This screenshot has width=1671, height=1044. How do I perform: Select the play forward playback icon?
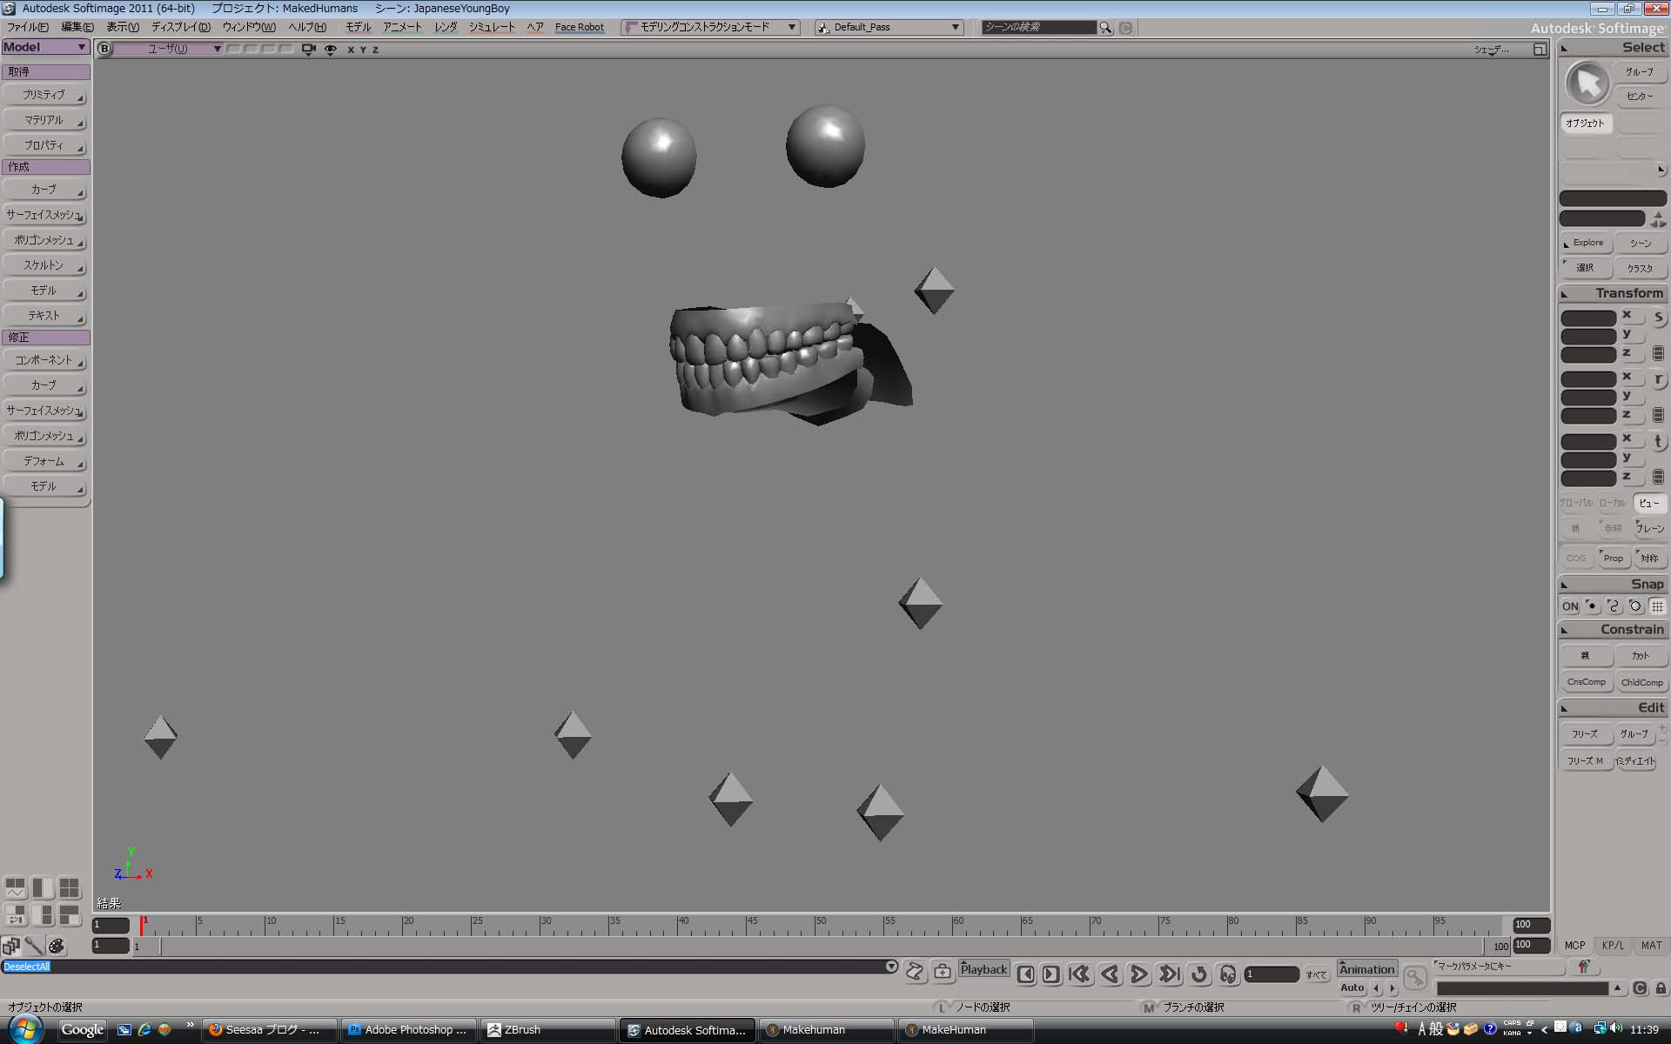(x=1138, y=974)
